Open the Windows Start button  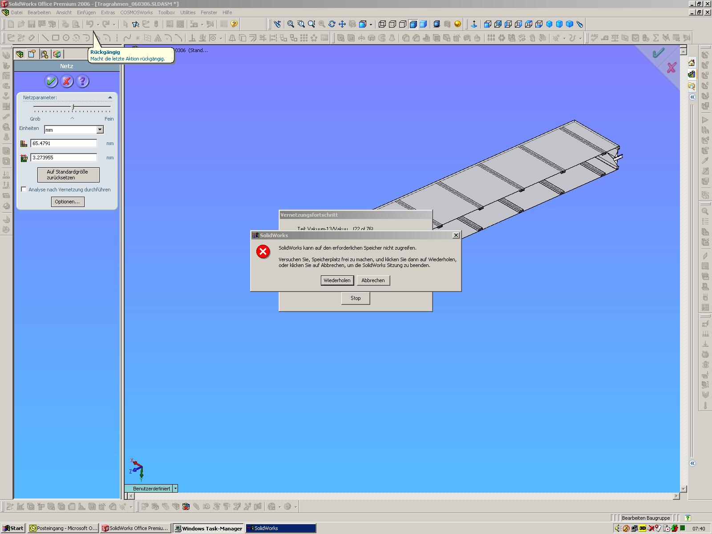[13, 528]
